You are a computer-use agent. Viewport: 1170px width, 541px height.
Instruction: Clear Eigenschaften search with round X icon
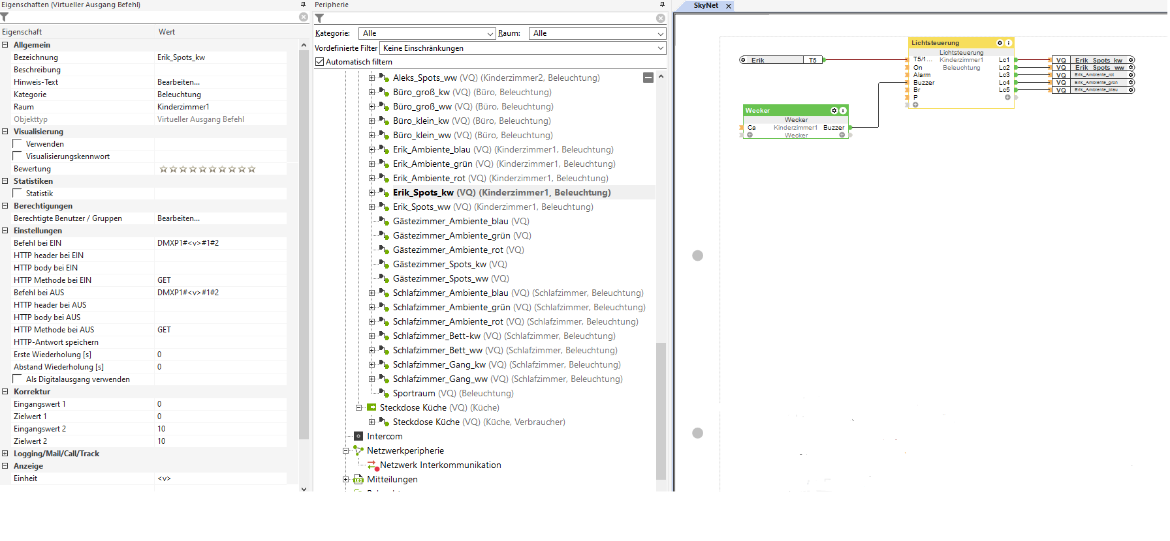point(304,18)
